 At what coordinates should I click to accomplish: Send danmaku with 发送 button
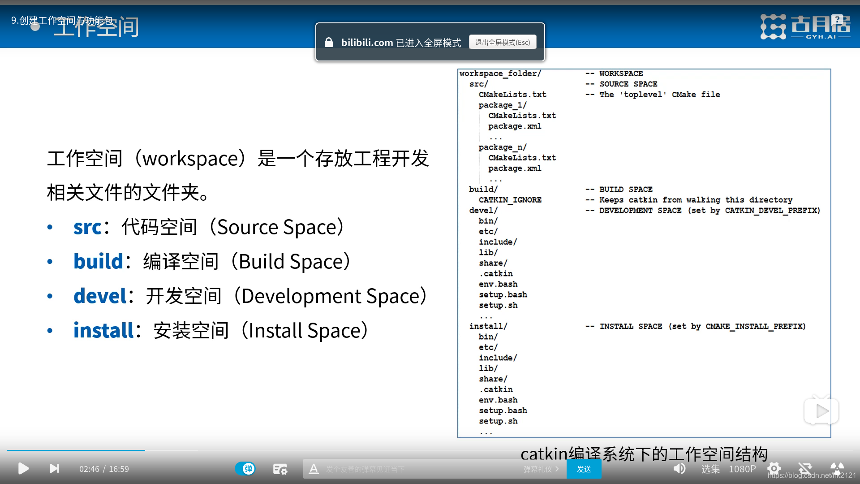coord(584,469)
